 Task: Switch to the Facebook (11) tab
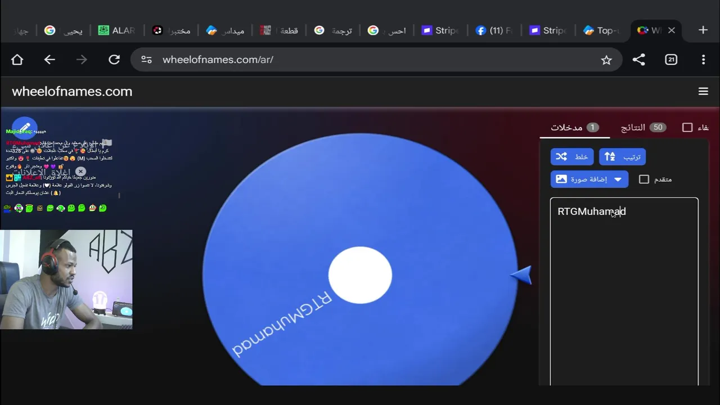[x=494, y=30]
